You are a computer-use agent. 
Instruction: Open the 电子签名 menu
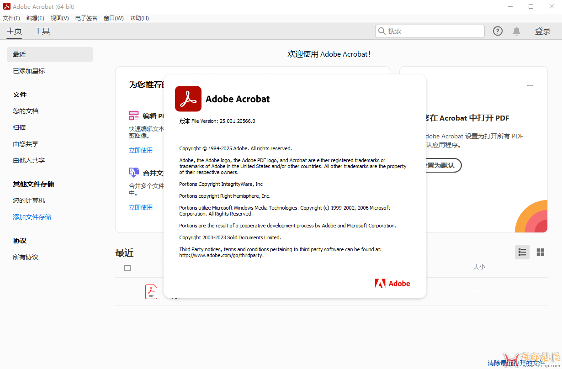(86, 18)
